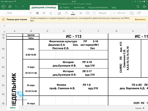Toggle bold Ж formatting
The width and height of the screenshot is (148, 111).
coord(37,13)
